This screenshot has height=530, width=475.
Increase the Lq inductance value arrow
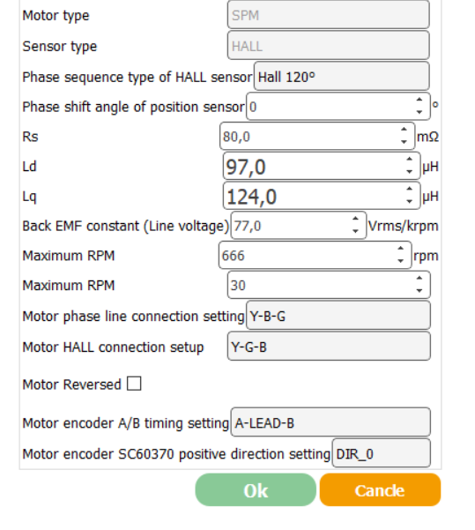point(410,189)
